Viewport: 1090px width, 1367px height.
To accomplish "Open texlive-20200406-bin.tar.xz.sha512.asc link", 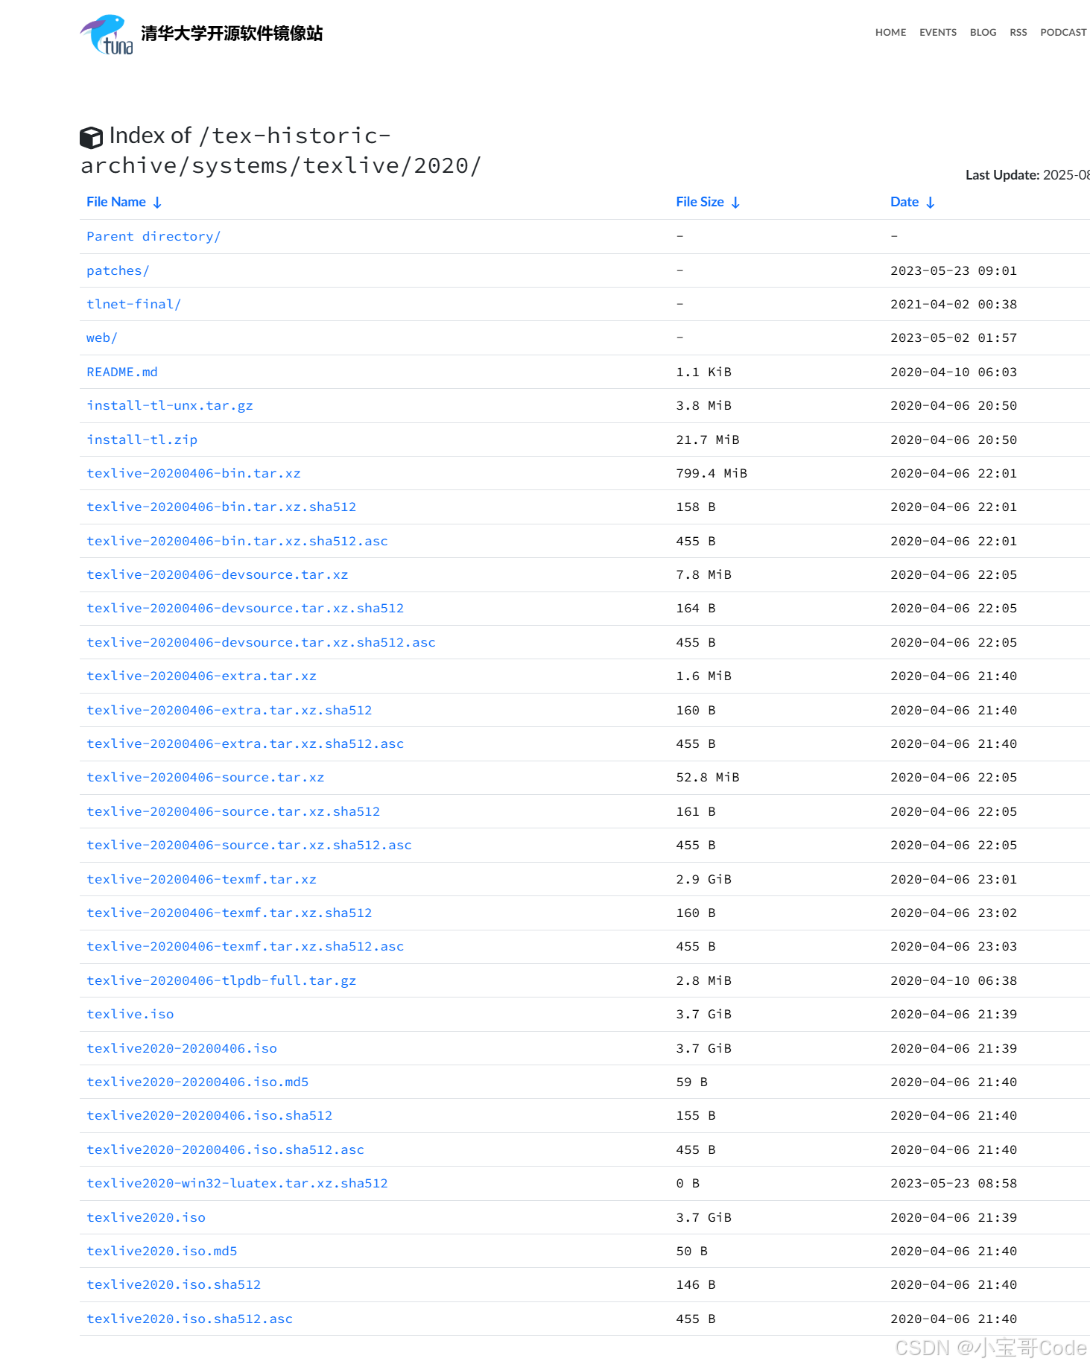I will coord(237,541).
